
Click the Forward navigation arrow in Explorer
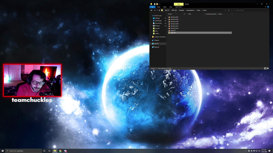tap(154, 10)
